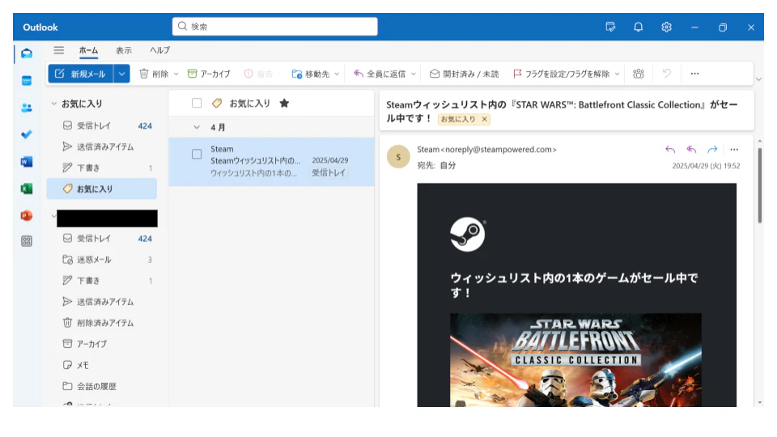The height and width of the screenshot is (437, 777).
Task: Launch Word from the left rail
Action: tap(27, 162)
